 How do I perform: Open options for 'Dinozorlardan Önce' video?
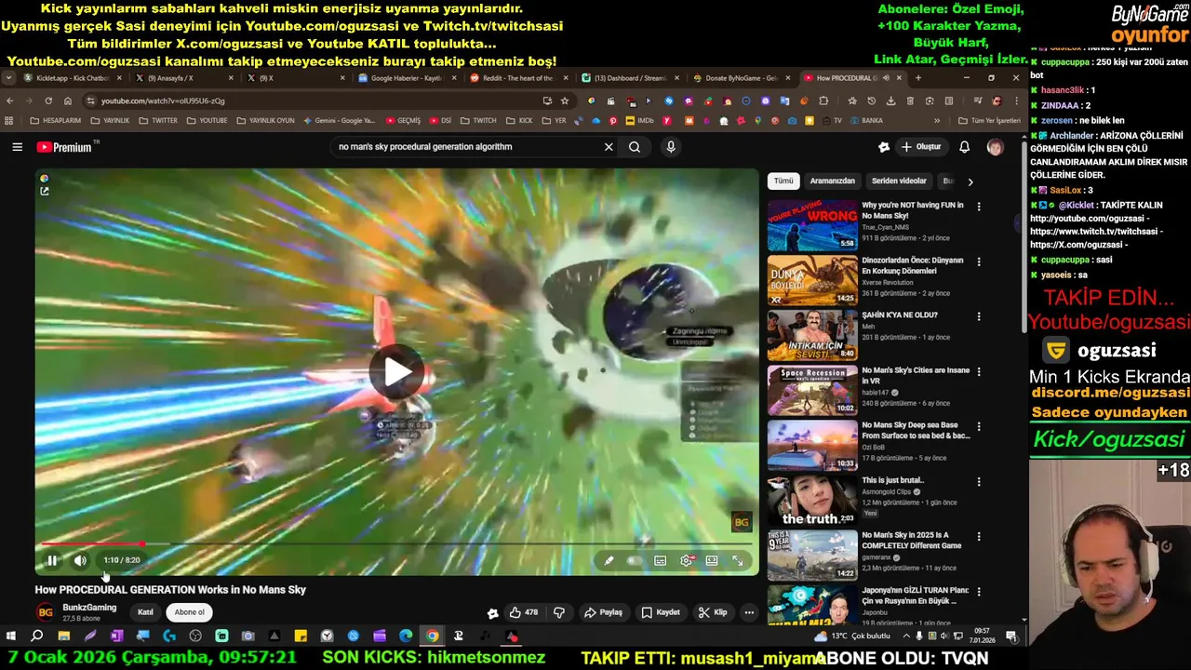pos(978,261)
